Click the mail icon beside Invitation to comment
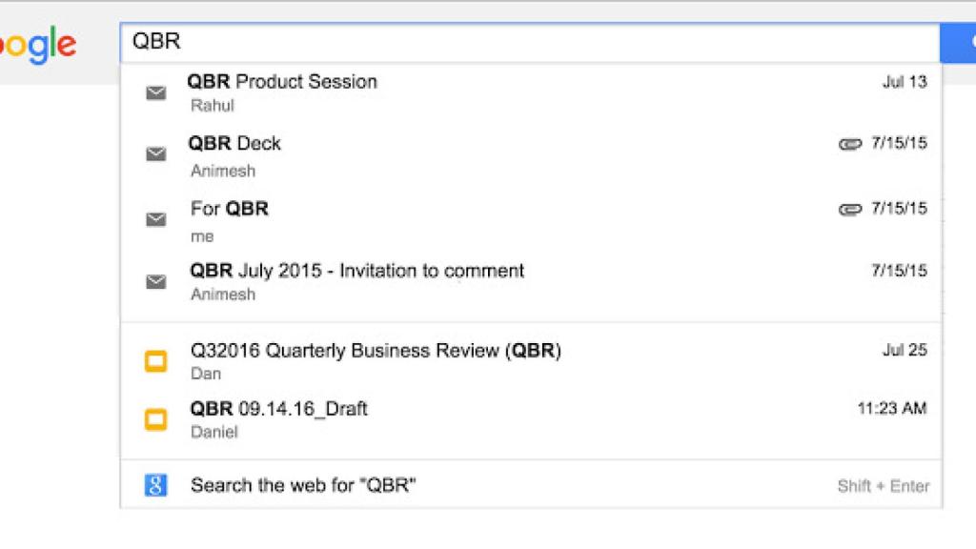 coord(155,282)
